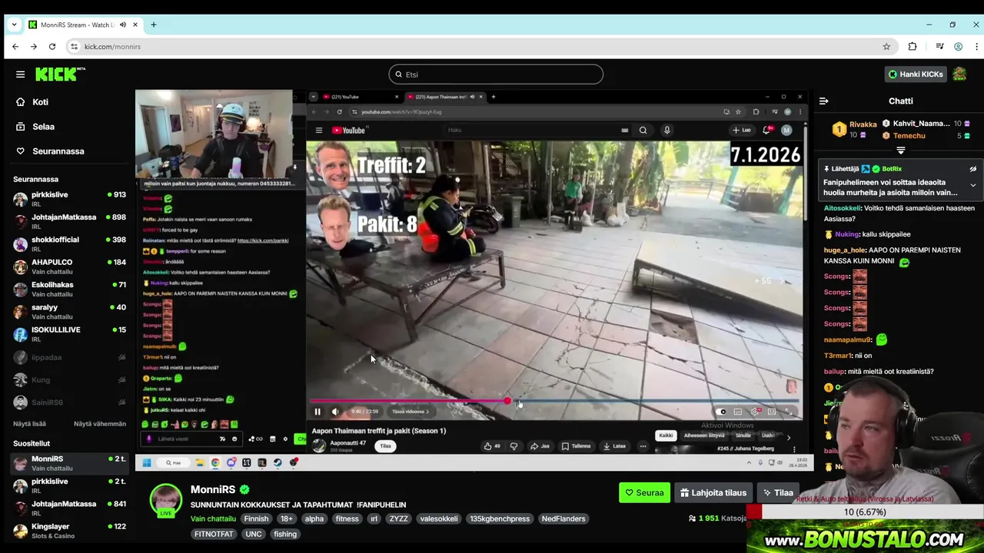Viewport: 984px width, 553px height.
Task: Open offline channel Kung
Action: 69,379
